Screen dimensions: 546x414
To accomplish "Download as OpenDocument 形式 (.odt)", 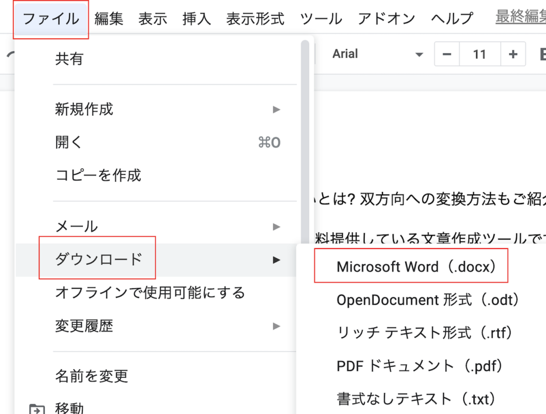I will (x=421, y=300).
